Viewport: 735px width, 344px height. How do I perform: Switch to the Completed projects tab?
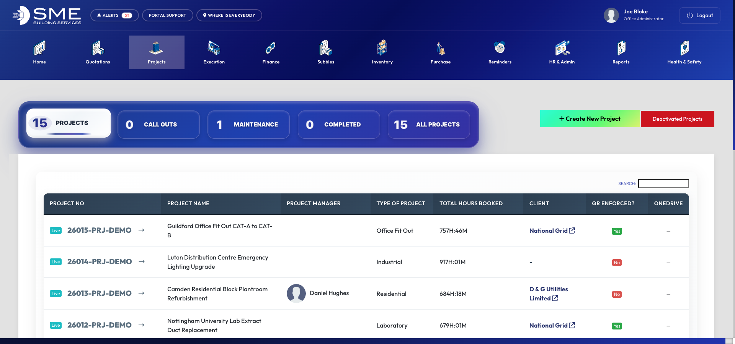point(338,125)
